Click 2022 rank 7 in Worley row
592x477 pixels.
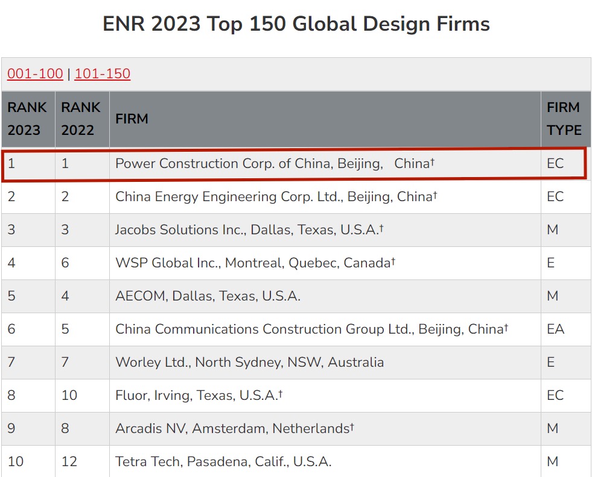tap(65, 362)
